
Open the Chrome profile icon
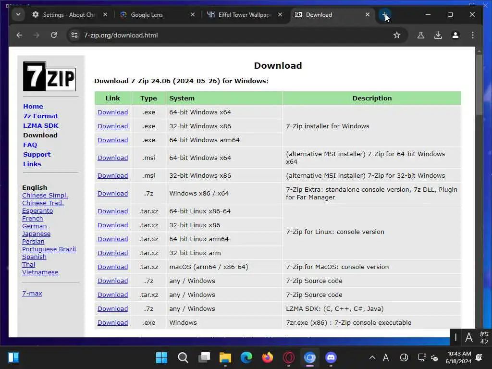pyautogui.click(x=455, y=35)
